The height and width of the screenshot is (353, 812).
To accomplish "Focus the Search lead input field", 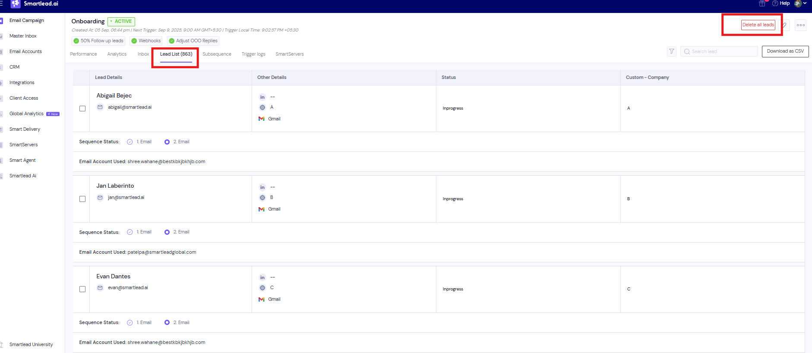I will coord(719,51).
